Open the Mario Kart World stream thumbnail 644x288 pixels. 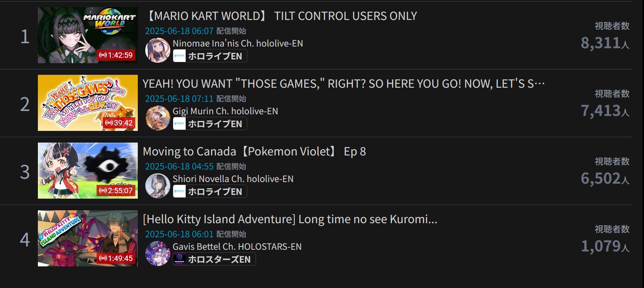pyautogui.click(x=88, y=35)
